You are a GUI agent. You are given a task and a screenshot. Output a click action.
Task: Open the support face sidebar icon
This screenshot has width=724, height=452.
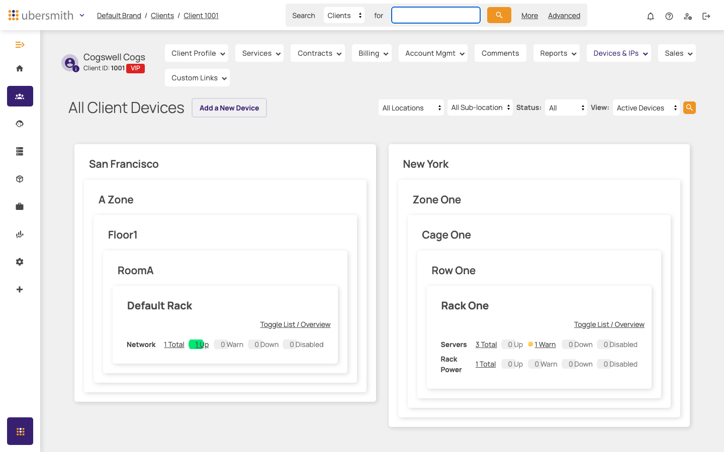20,124
